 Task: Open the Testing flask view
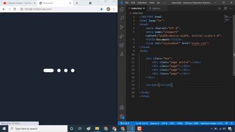(x=122, y=54)
